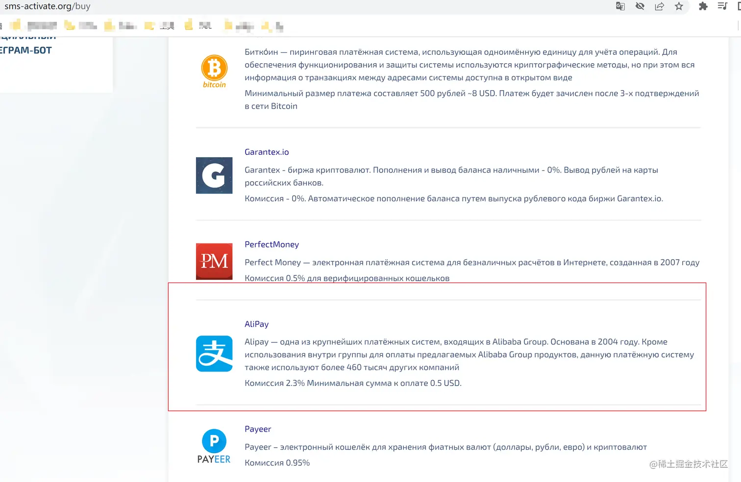Click the Garantex G logo
This screenshot has height=482, width=741.
(x=214, y=175)
